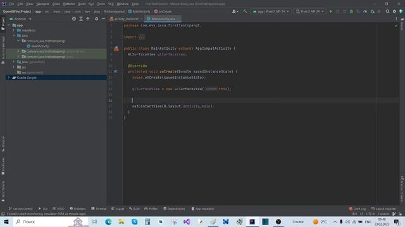The height and width of the screenshot is (227, 405).
Task: Click the Debug app bug icon
Action: pos(351,11)
